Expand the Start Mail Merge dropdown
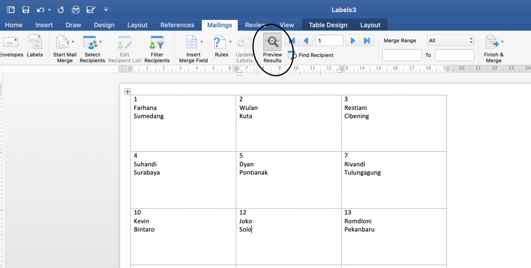Image resolution: width=531 pixels, height=268 pixels. [x=73, y=42]
